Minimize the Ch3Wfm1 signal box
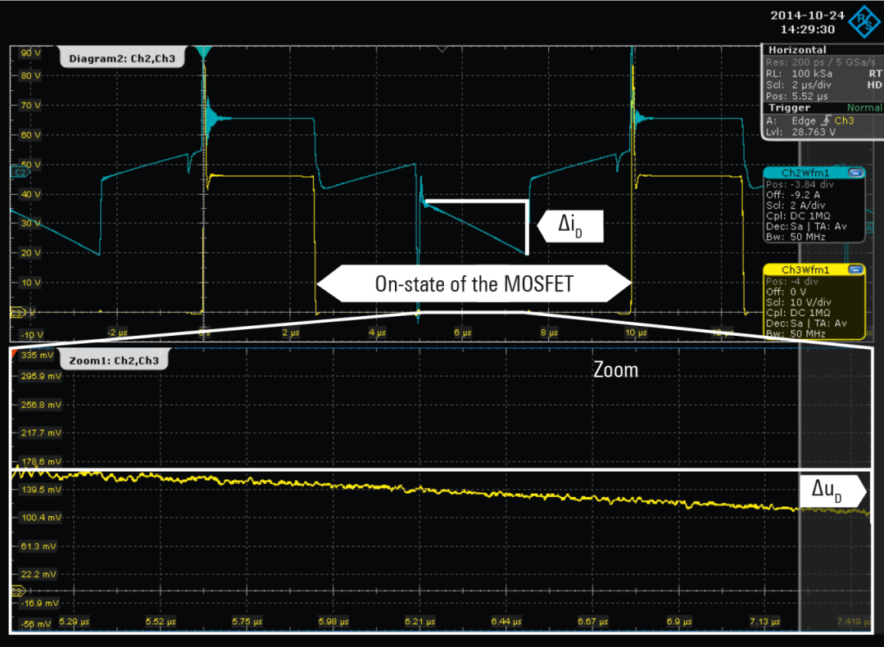The image size is (884, 647). point(855,269)
